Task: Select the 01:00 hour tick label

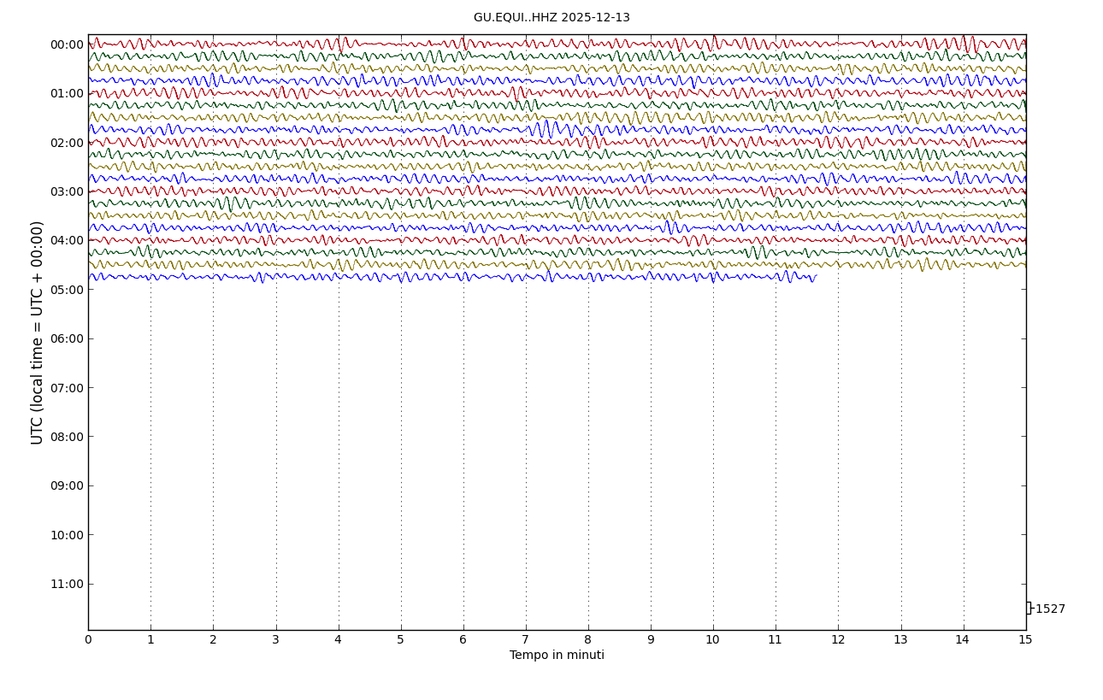Action: (67, 94)
